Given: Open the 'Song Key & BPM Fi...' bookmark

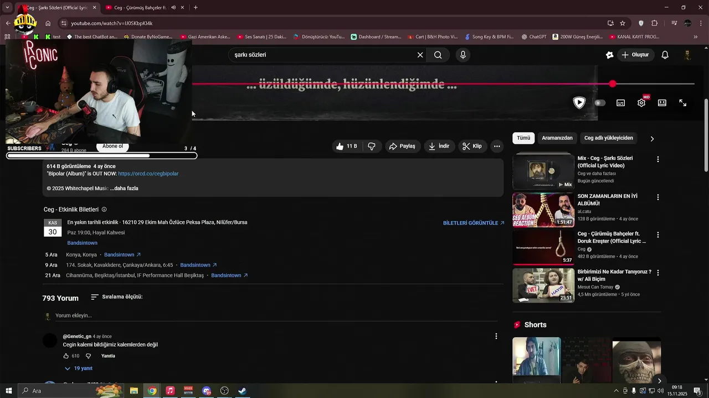Looking at the screenshot, I should point(489,37).
